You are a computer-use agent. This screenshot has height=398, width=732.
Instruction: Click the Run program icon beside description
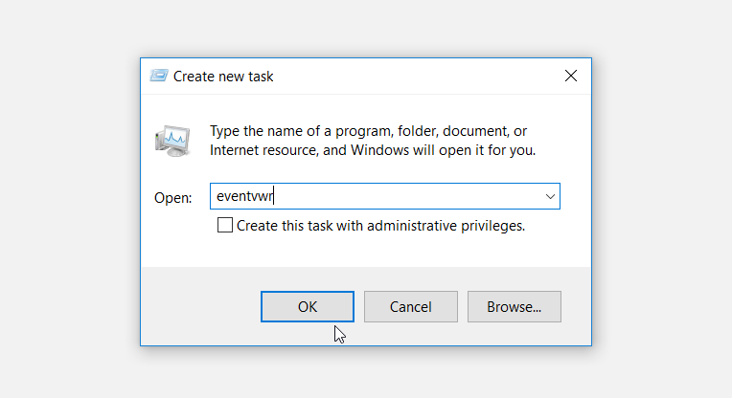pos(173,140)
